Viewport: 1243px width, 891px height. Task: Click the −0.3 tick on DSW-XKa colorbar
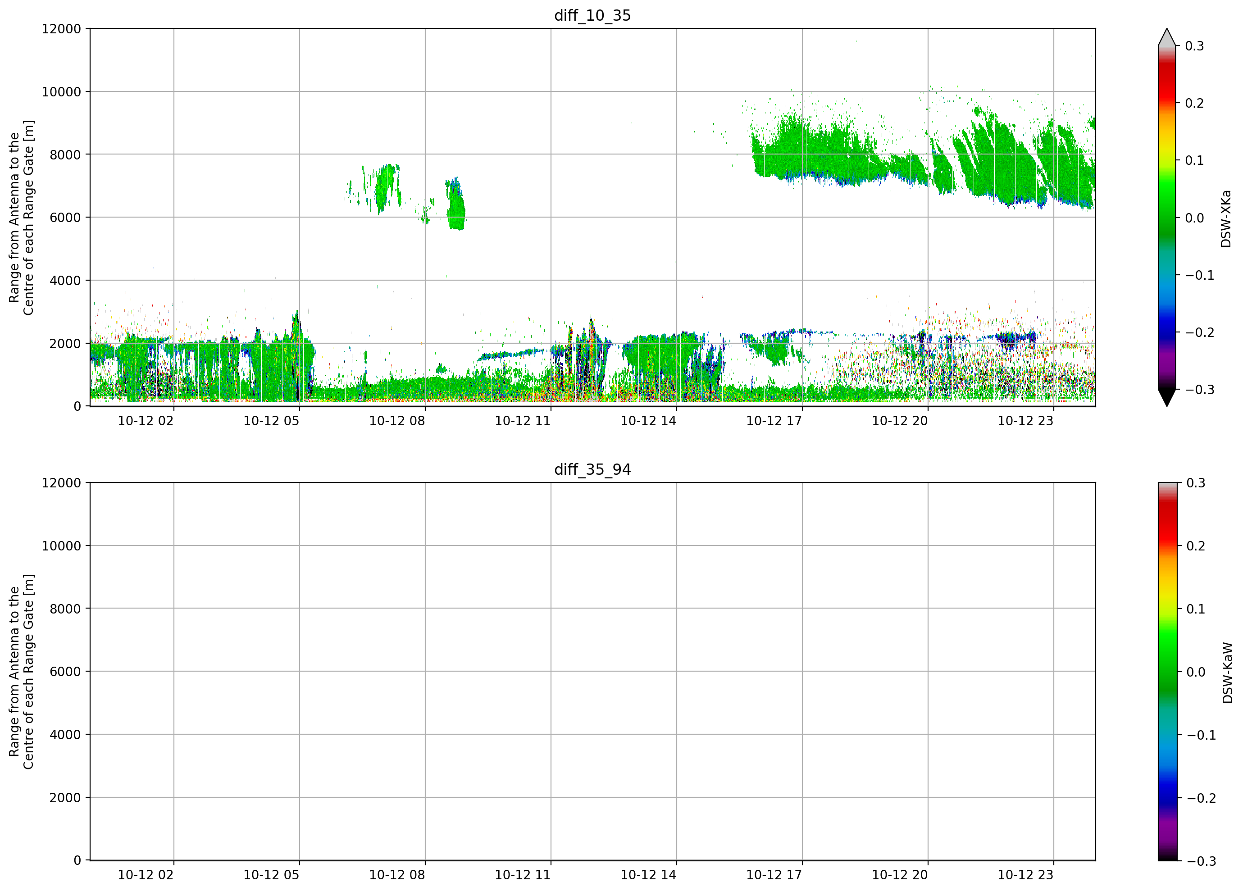tap(1200, 390)
